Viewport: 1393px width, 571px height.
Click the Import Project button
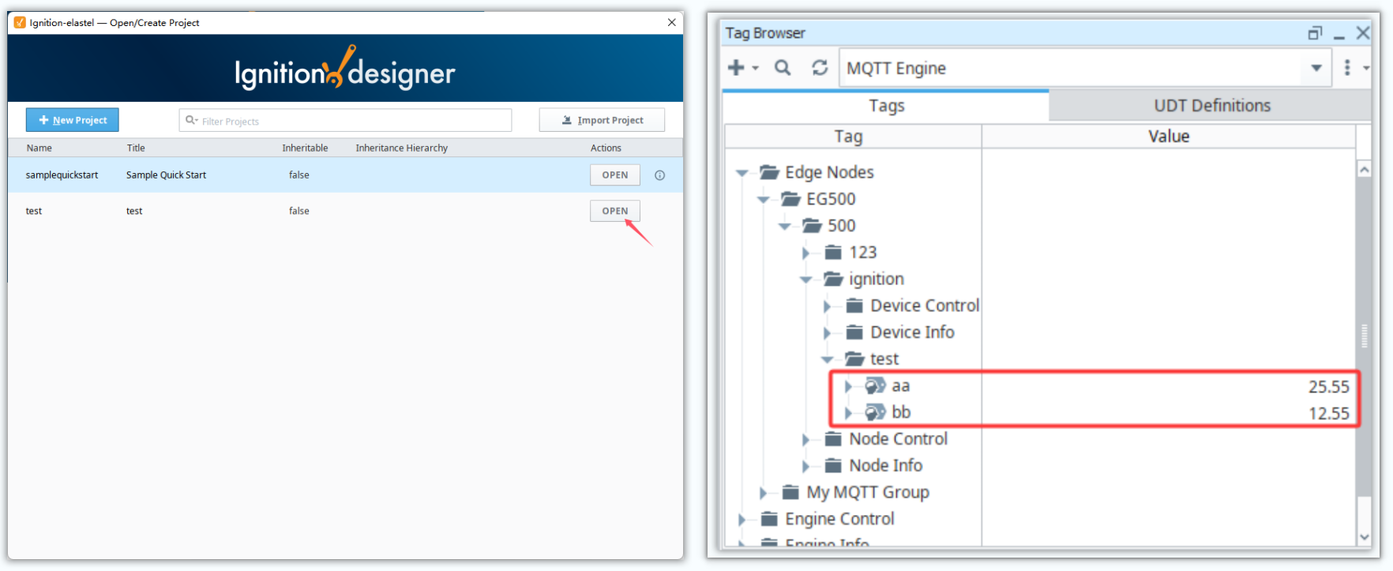(x=602, y=120)
